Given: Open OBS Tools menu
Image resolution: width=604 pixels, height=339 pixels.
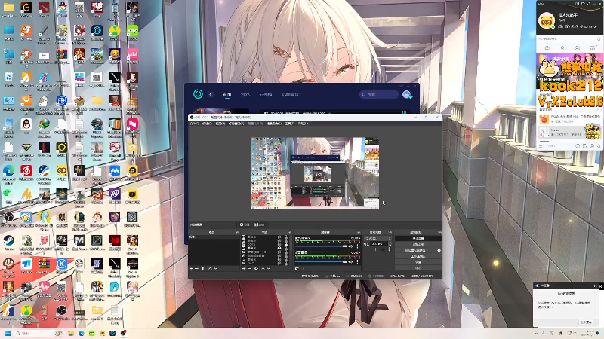Looking at the screenshot, I should pyautogui.click(x=290, y=124).
